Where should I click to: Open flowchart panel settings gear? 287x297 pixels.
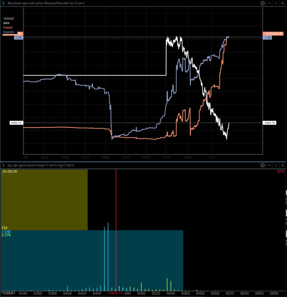click(x=263, y=3)
